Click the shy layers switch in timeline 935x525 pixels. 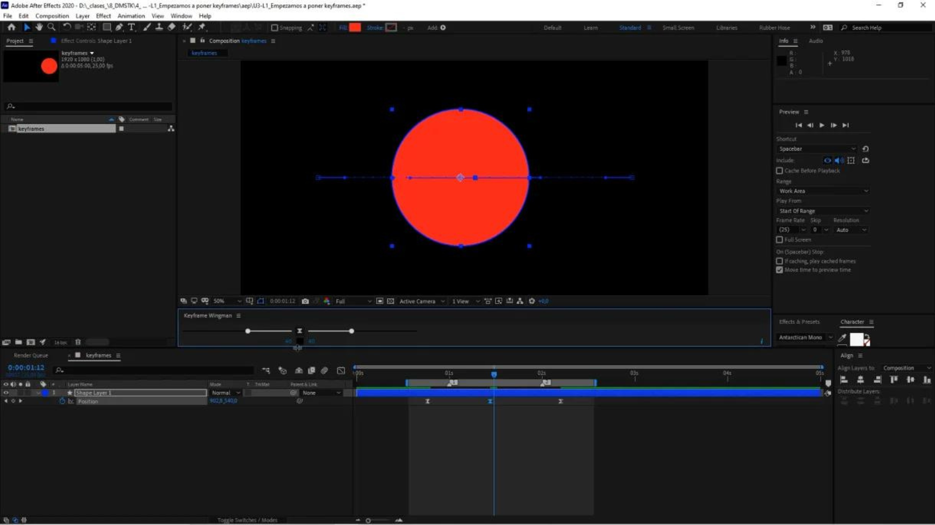pyautogui.click(x=299, y=370)
